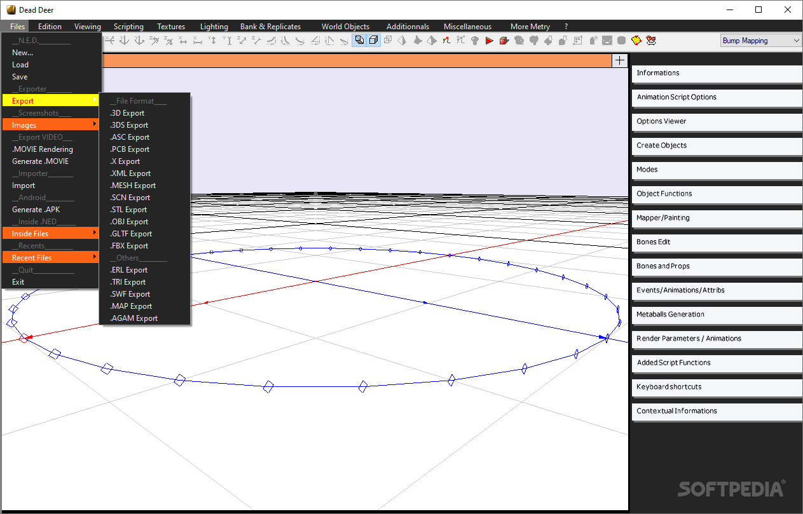Click the yellow note toolbar icon
Screen dimensions: 803x514
pos(636,40)
